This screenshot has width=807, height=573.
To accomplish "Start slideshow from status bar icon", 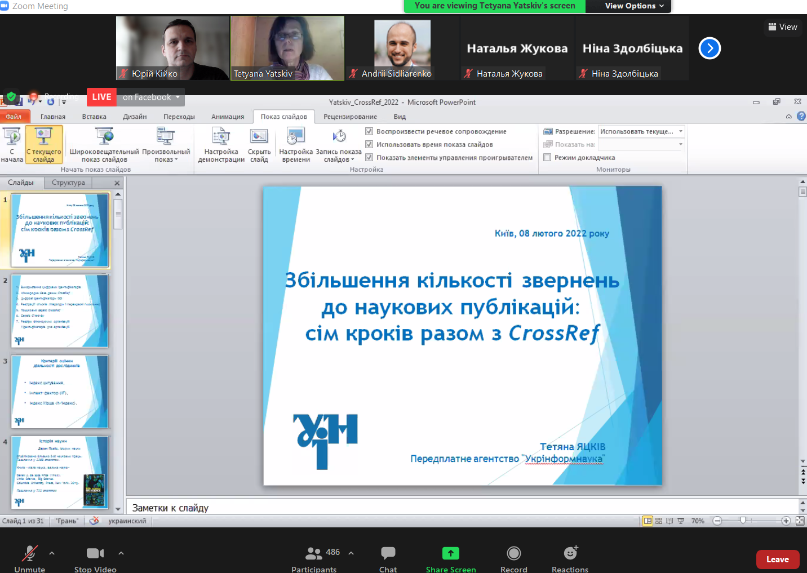I will 681,521.
